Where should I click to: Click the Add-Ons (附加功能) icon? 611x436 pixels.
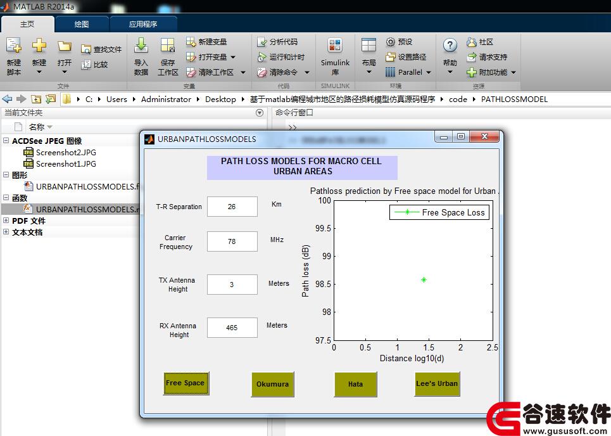click(x=472, y=72)
